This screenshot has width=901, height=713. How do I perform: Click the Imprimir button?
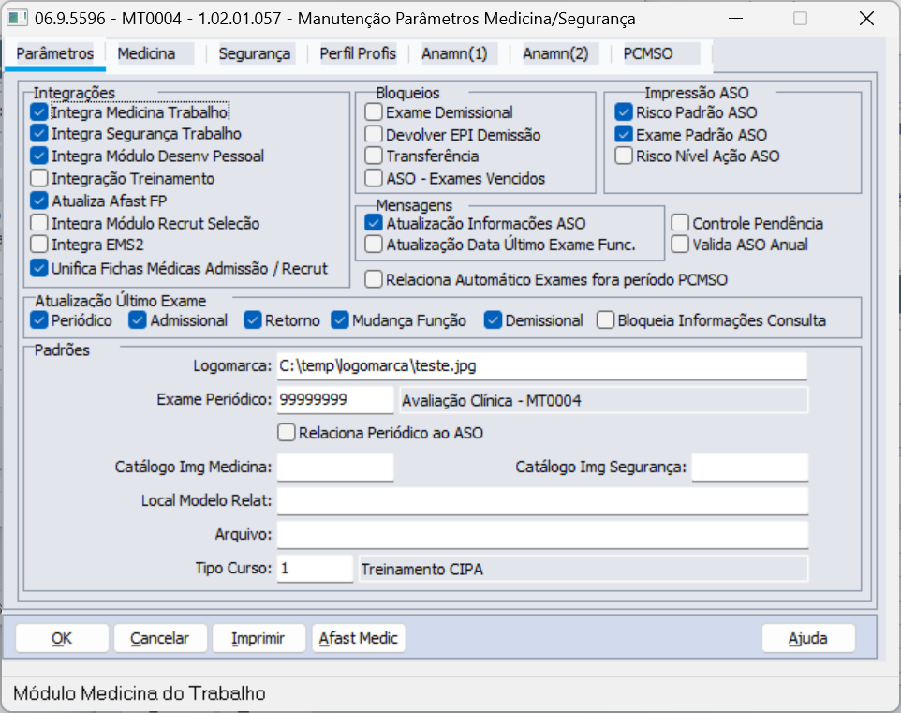[258, 638]
